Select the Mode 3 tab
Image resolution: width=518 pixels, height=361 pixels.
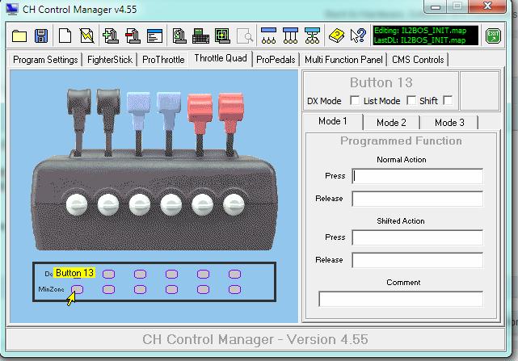pos(449,123)
